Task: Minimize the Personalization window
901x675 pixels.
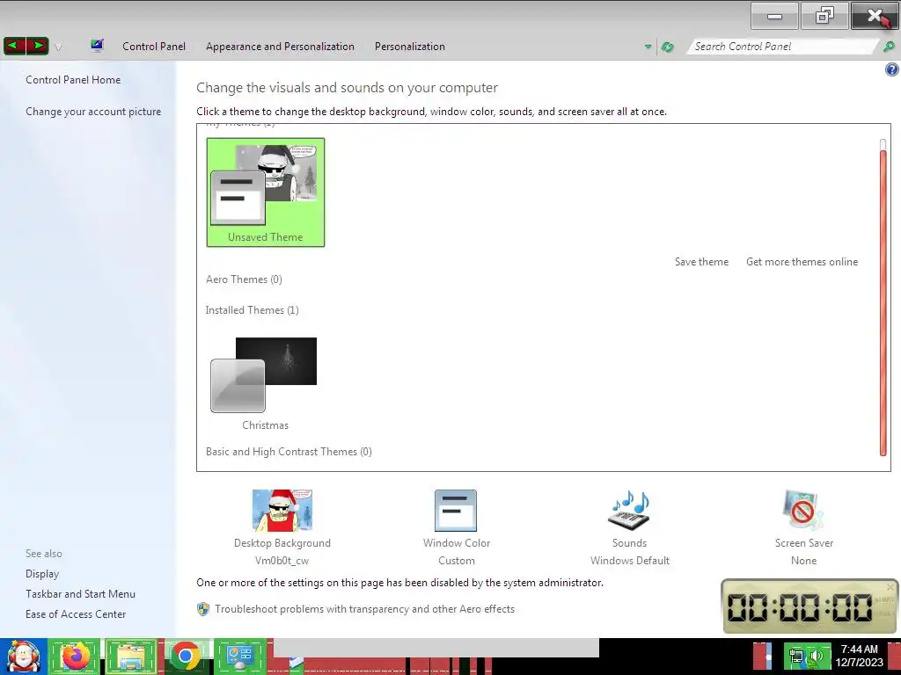Action: click(774, 16)
